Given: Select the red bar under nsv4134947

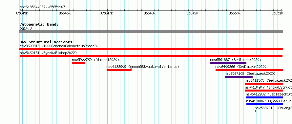Looking at the screenshot, I should click(264, 91).
